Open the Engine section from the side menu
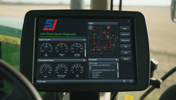 [125, 28]
